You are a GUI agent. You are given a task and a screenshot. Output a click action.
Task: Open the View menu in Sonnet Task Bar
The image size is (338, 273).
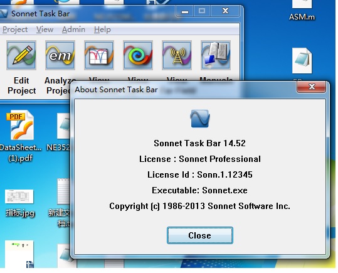point(45,29)
